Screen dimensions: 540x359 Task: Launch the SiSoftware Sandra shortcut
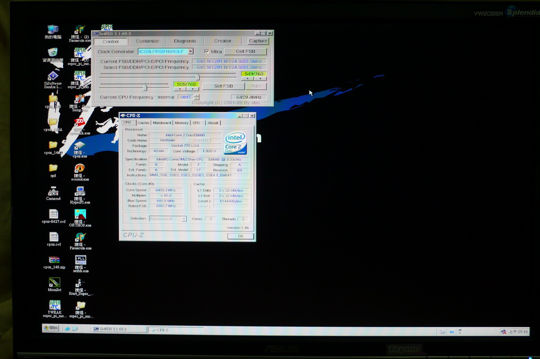click(x=53, y=79)
